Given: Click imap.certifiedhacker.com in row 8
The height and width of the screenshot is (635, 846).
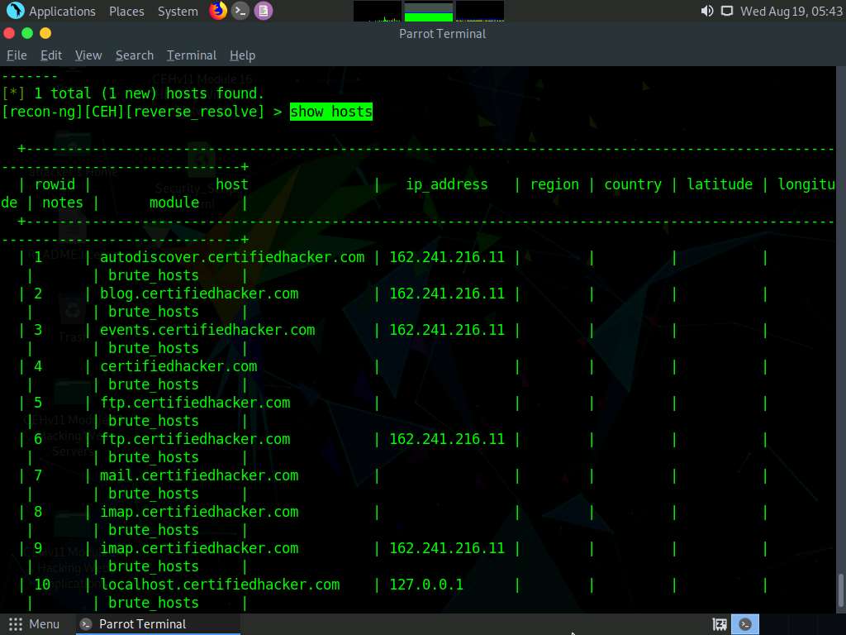Looking at the screenshot, I should [199, 512].
